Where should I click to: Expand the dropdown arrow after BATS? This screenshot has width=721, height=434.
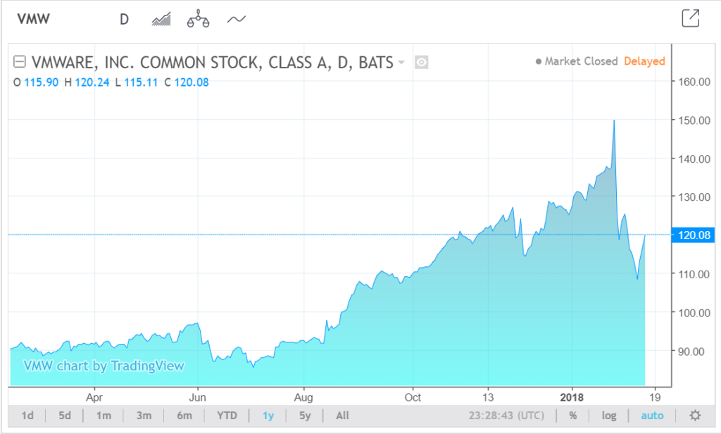[x=401, y=62]
